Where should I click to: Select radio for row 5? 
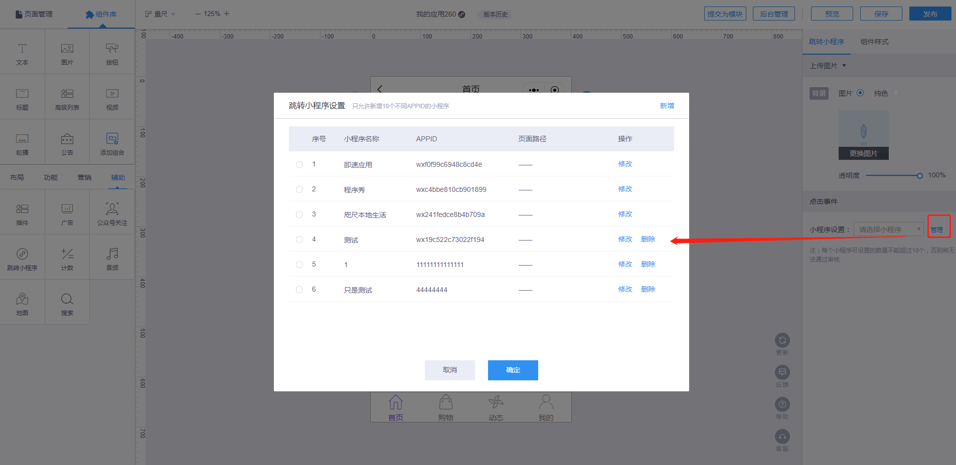point(299,265)
